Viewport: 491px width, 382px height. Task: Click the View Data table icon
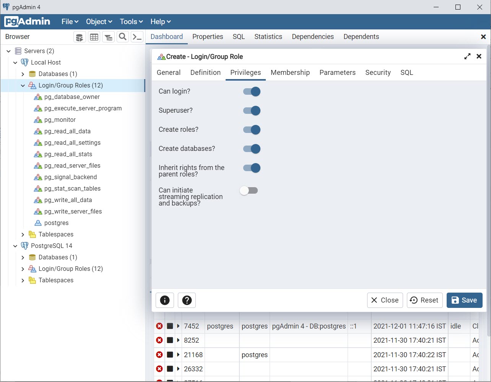[94, 37]
